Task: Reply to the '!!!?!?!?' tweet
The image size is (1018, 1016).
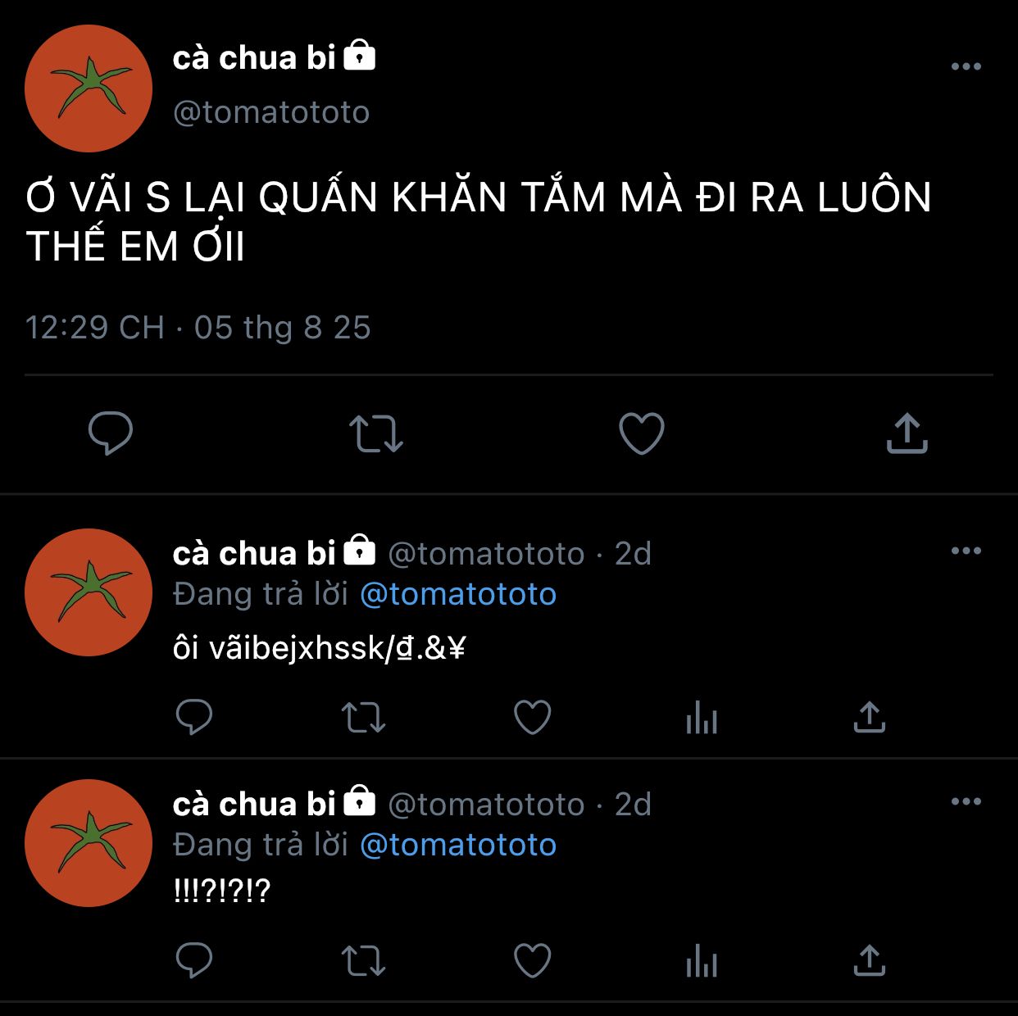Action: click(x=194, y=960)
